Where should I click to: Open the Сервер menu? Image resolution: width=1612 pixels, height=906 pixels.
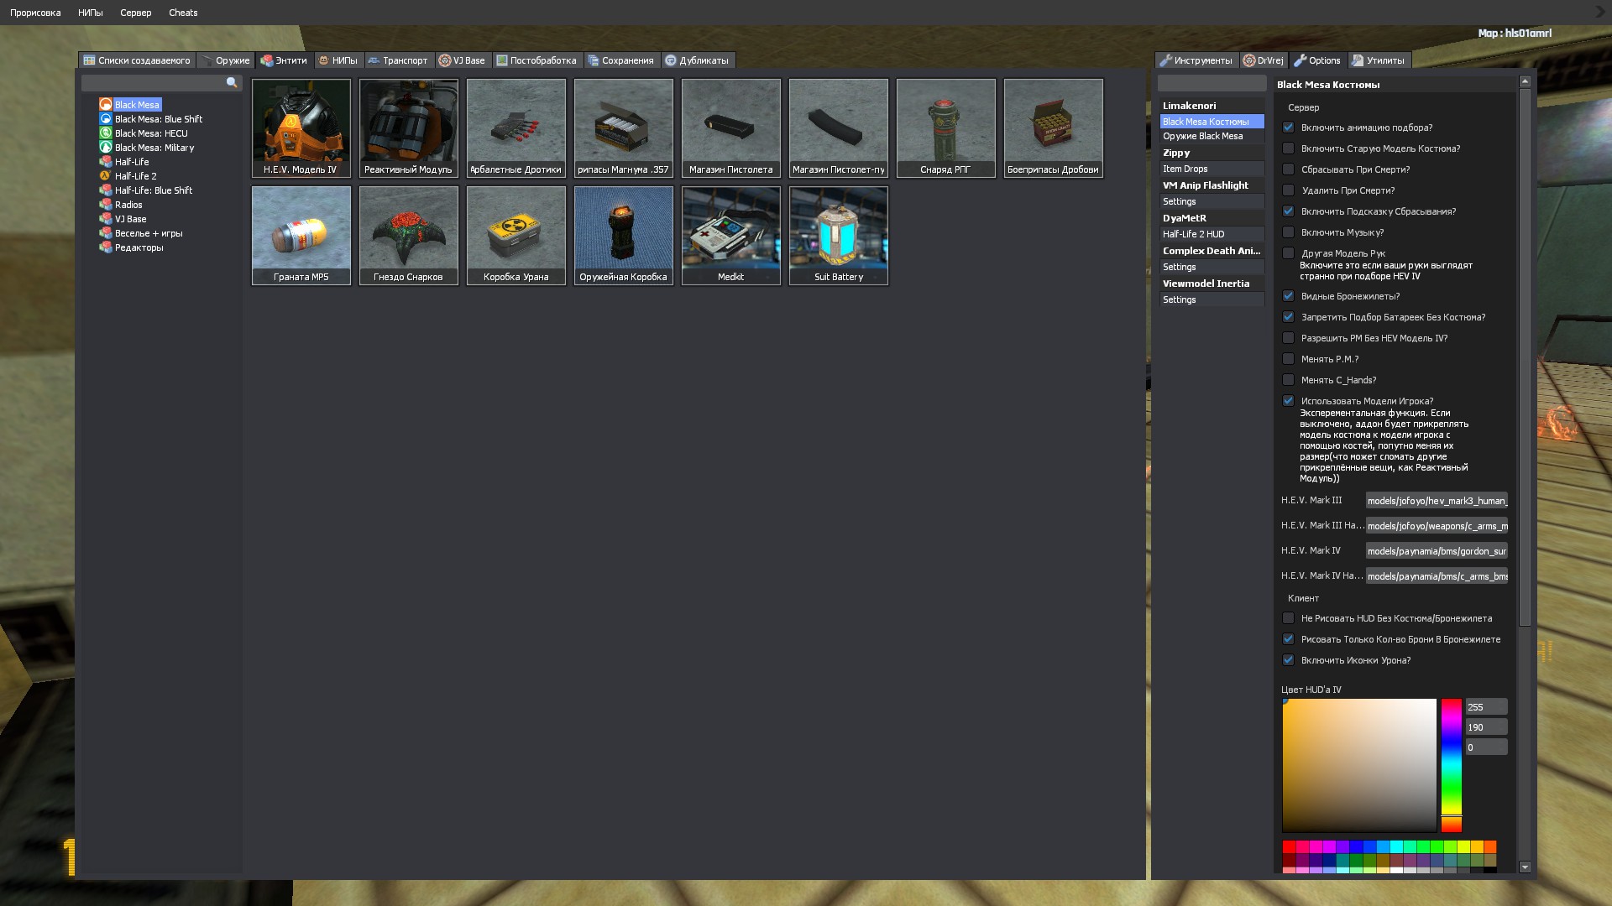click(x=135, y=13)
